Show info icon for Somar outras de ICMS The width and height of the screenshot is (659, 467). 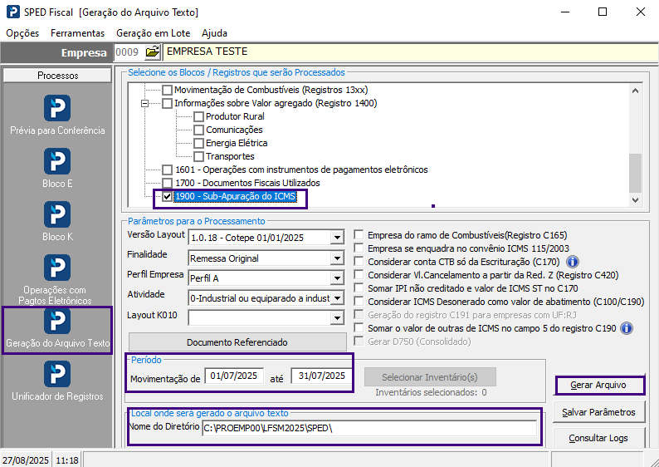click(x=627, y=328)
